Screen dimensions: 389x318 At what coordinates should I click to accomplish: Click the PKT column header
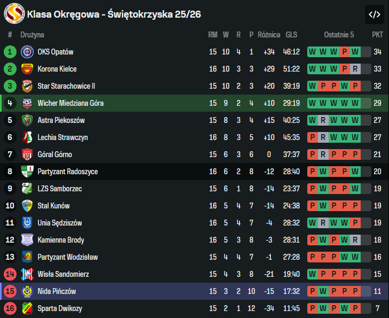377,35
